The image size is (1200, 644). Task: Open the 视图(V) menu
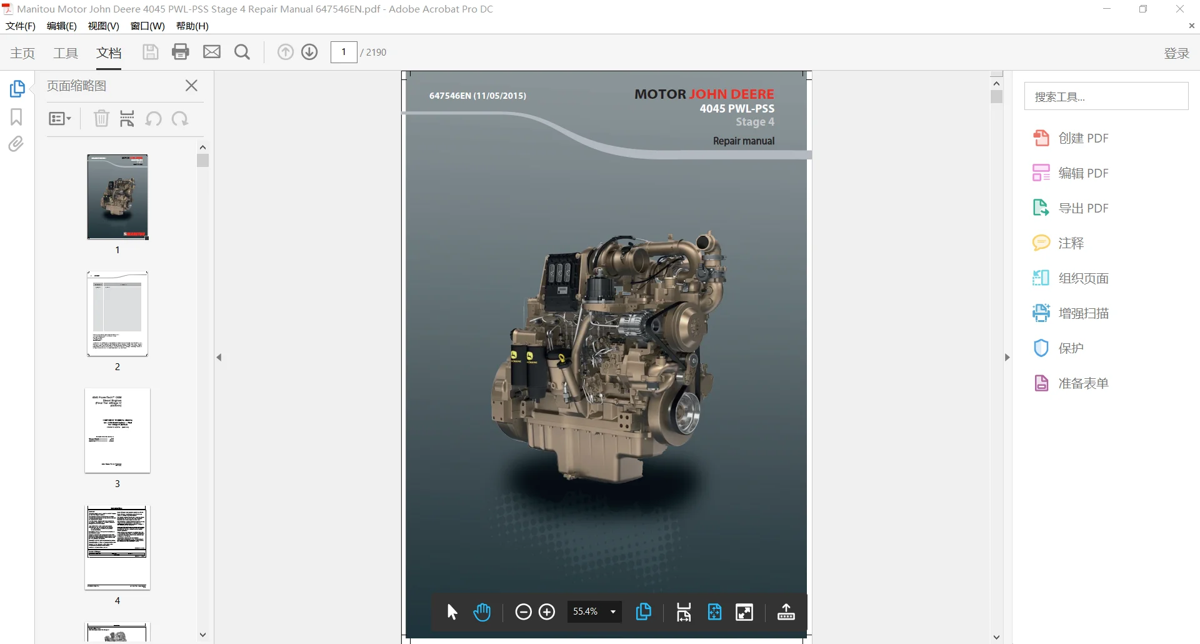104,26
